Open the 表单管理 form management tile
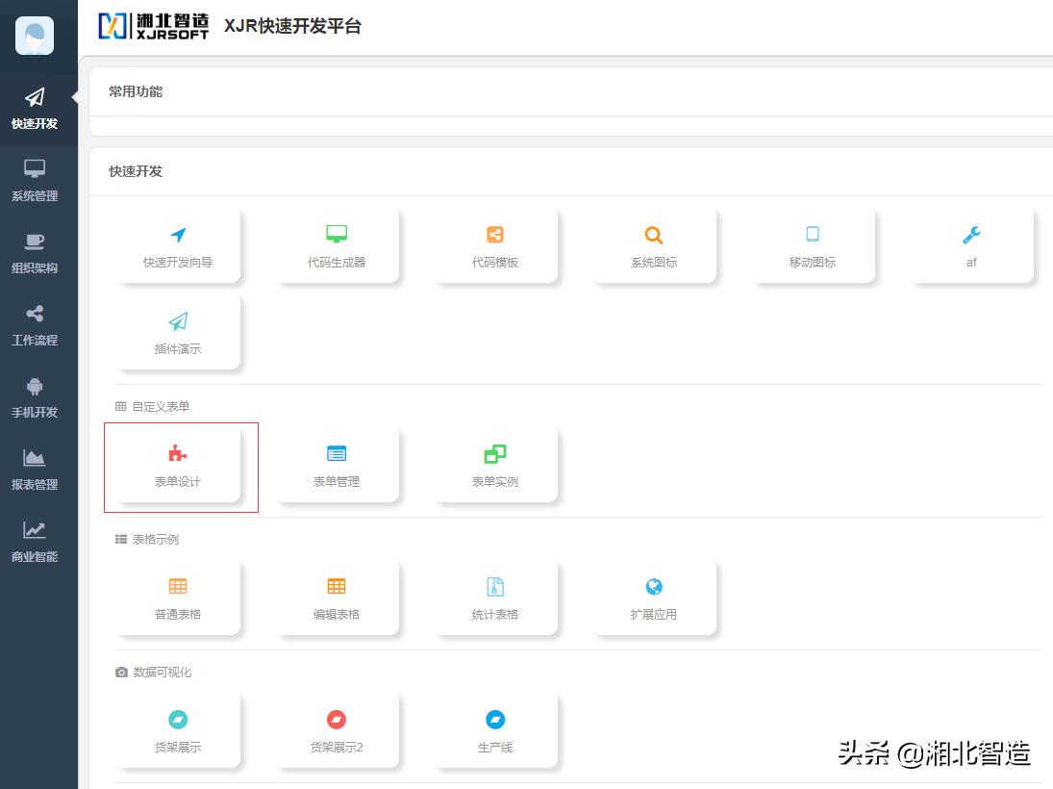 tap(337, 467)
